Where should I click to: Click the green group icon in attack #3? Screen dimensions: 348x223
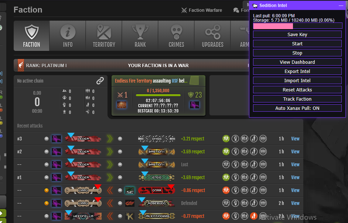226,139
